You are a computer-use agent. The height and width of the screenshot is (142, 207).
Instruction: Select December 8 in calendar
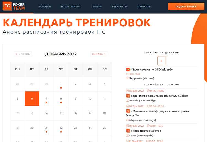click(61, 98)
